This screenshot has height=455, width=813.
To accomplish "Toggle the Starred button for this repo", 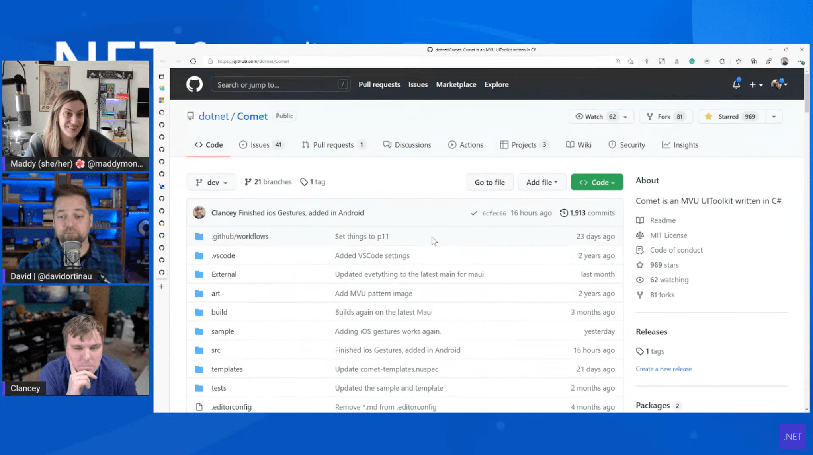I will coord(731,117).
